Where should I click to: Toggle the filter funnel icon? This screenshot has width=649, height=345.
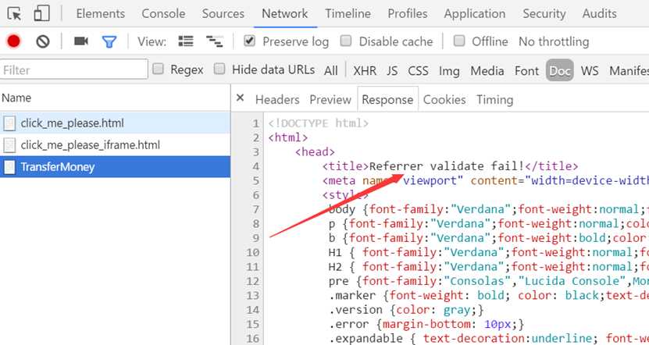tap(109, 41)
